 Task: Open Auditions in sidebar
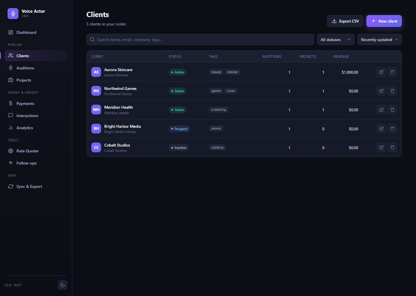pyautogui.click(x=36, y=68)
